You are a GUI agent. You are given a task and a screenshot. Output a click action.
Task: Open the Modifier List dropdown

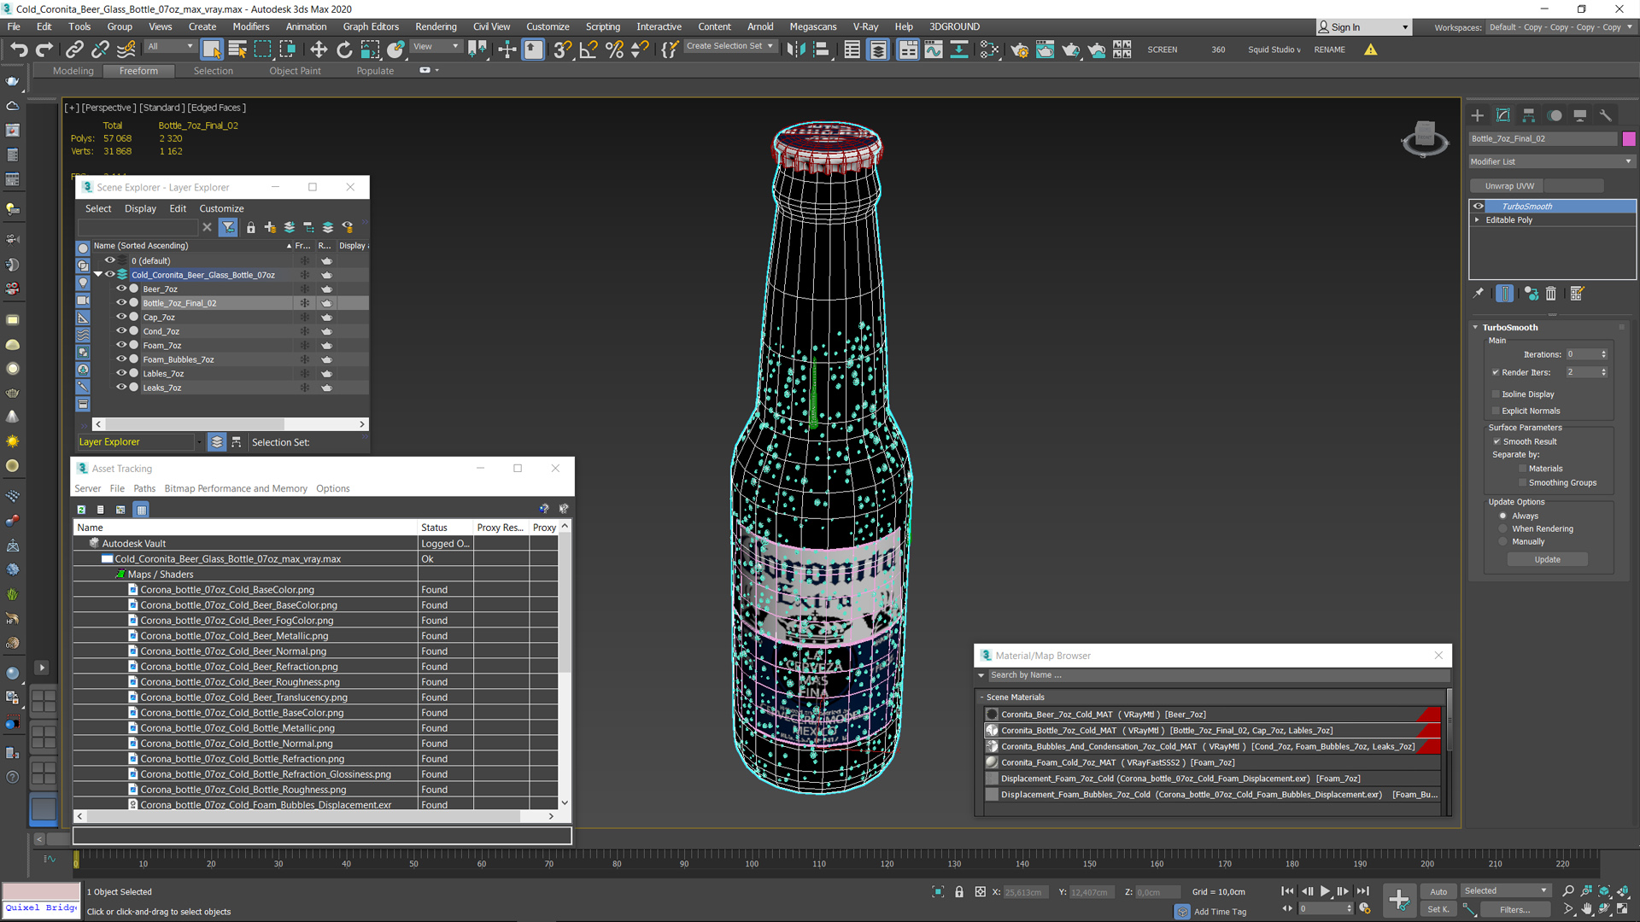click(1551, 161)
